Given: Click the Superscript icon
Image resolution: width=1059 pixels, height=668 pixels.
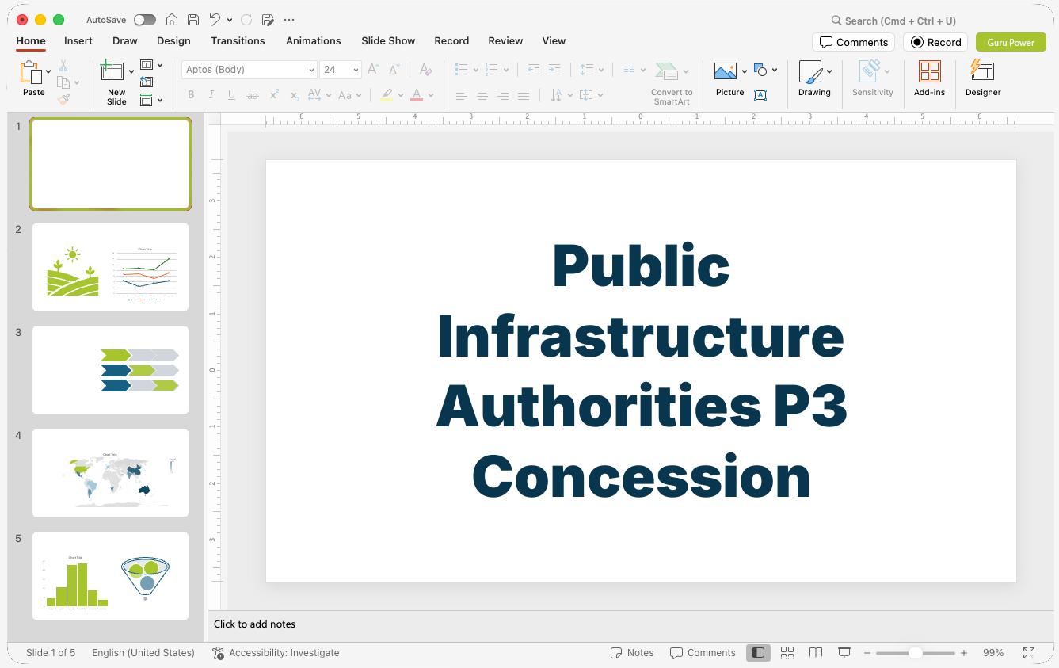Looking at the screenshot, I should 274,95.
